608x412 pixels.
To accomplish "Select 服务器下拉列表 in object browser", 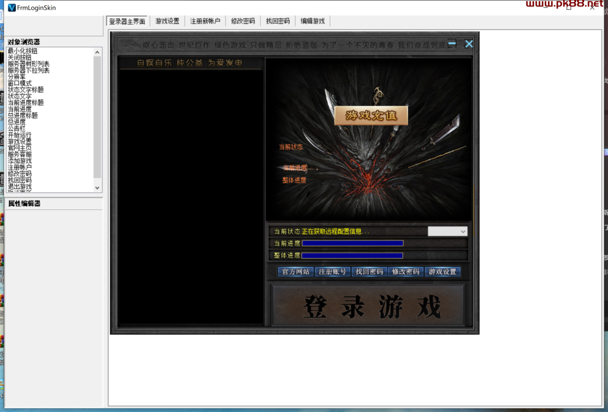I will pyautogui.click(x=28, y=70).
